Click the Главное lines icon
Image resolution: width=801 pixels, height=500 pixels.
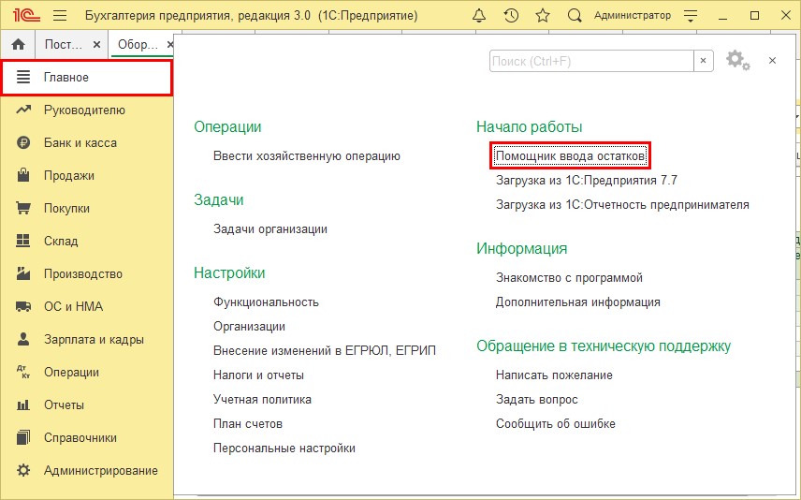click(x=23, y=77)
